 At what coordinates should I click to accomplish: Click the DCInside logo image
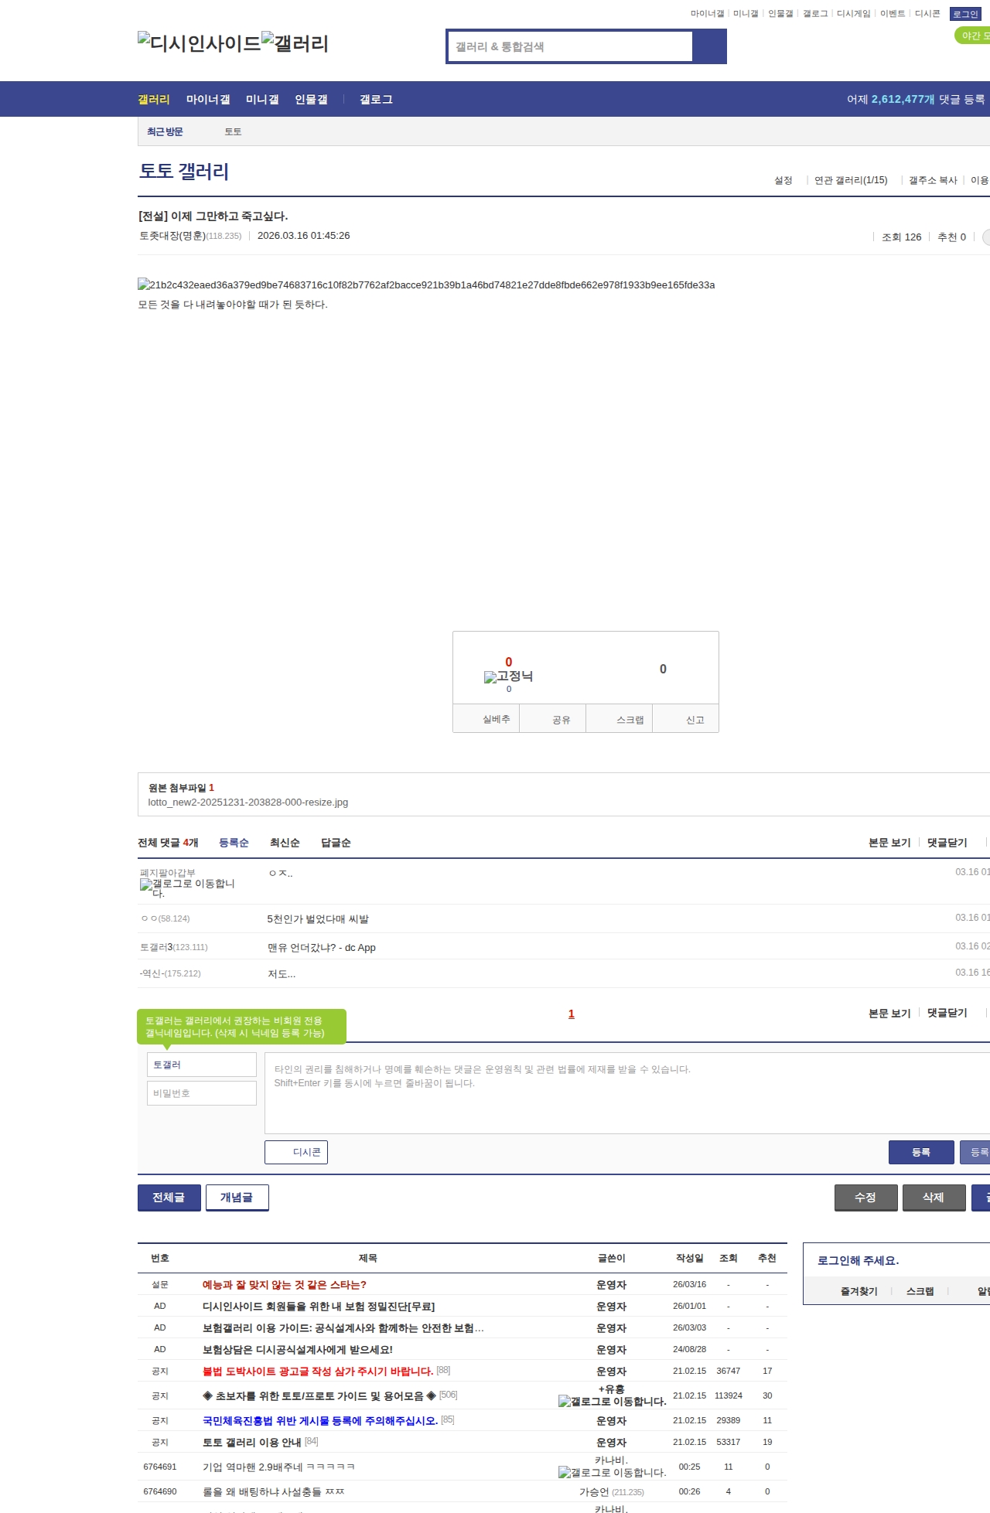[x=199, y=43]
